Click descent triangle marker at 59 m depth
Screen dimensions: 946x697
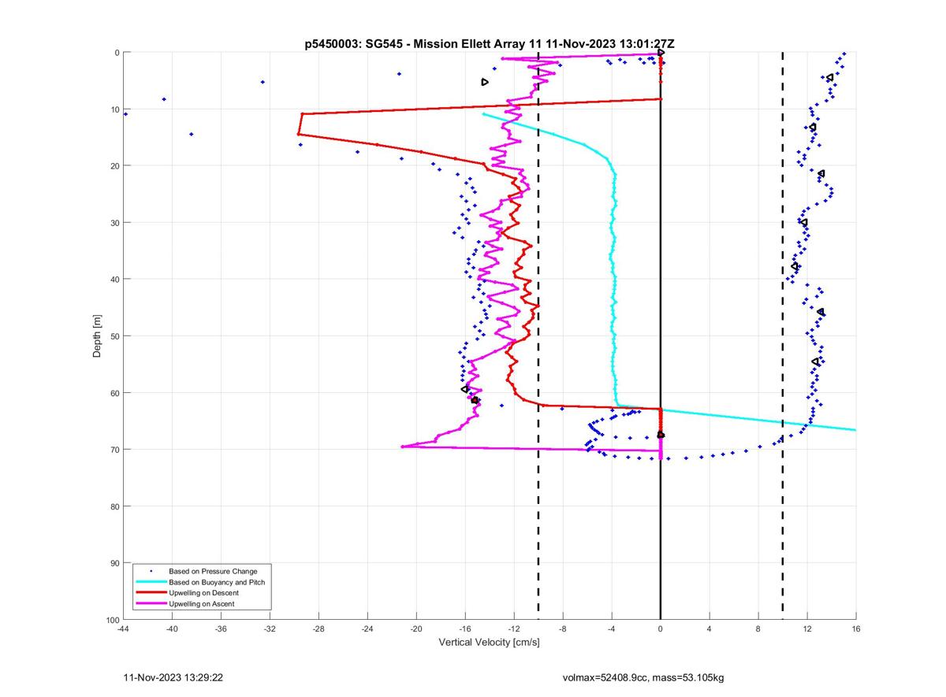point(465,389)
